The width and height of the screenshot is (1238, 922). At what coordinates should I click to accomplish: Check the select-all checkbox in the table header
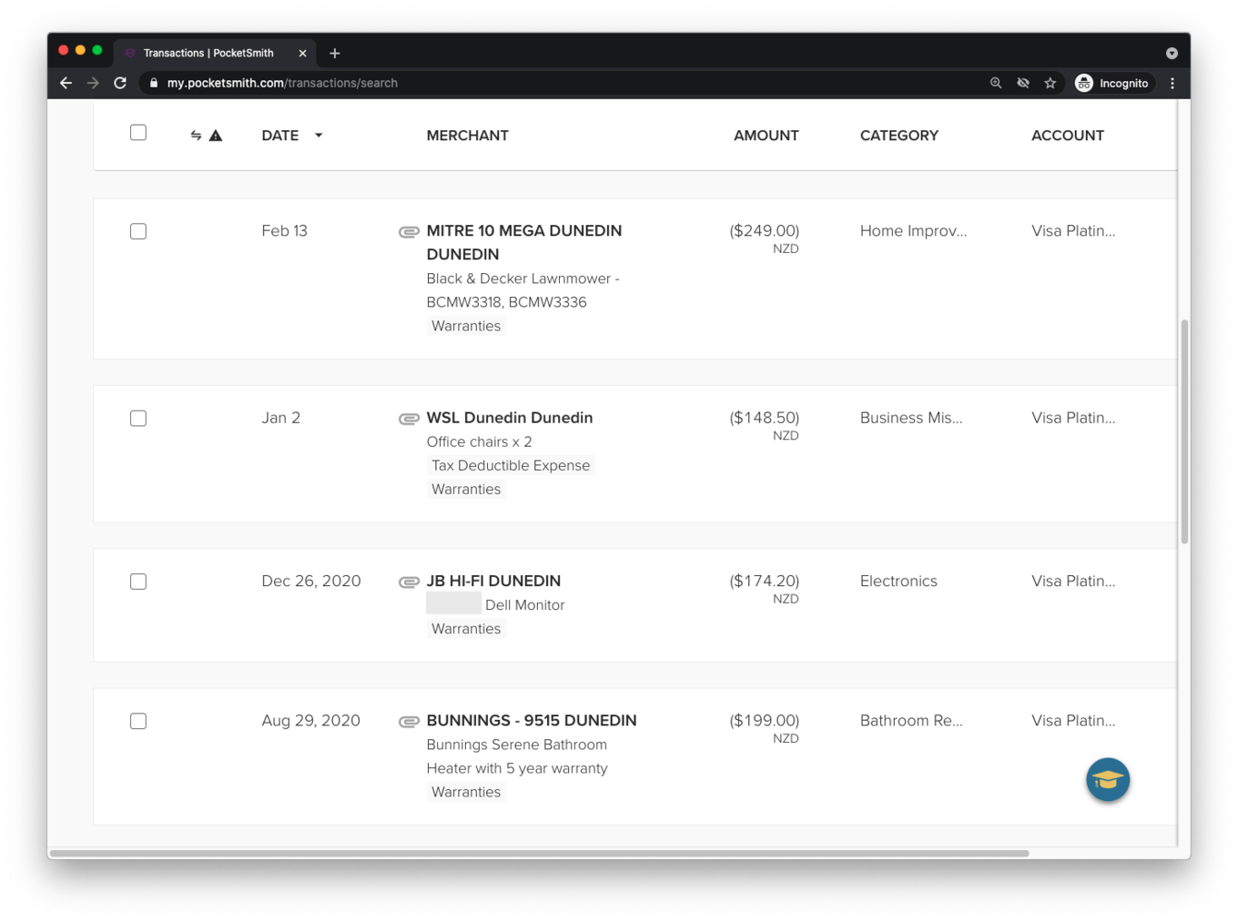pos(138,132)
